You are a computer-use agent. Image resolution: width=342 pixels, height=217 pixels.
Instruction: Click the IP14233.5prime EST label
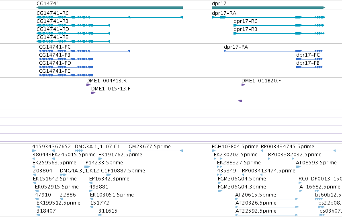[104, 163]
